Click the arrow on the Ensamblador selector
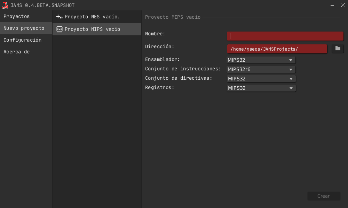The width and height of the screenshot is (348, 208). pos(291,60)
